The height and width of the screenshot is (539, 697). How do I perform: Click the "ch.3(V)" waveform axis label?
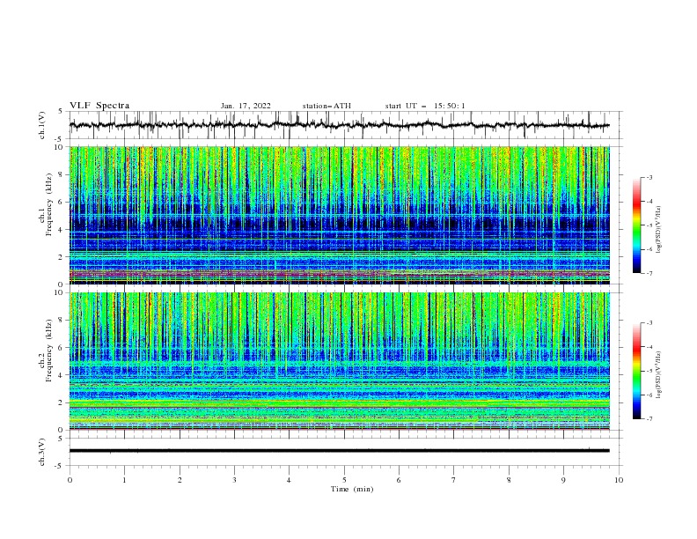point(42,452)
